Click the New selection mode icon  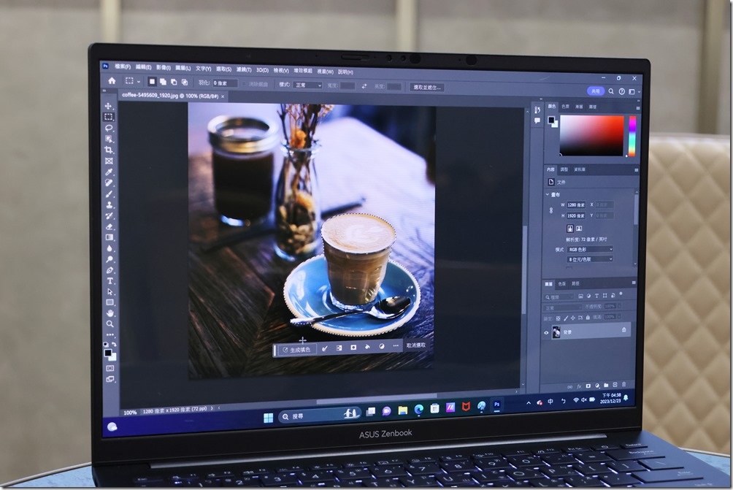click(x=152, y=82)
